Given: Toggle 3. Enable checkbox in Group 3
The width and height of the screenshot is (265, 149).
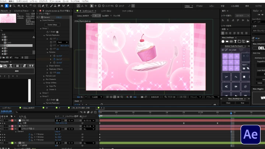Looking at the screenshot, I should coord(57,100).
